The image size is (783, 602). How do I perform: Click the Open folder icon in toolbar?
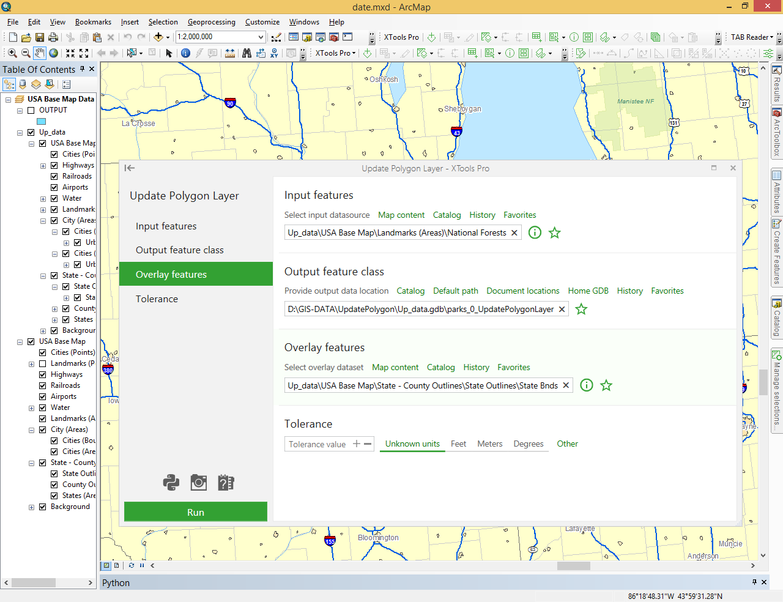(26, 37)
